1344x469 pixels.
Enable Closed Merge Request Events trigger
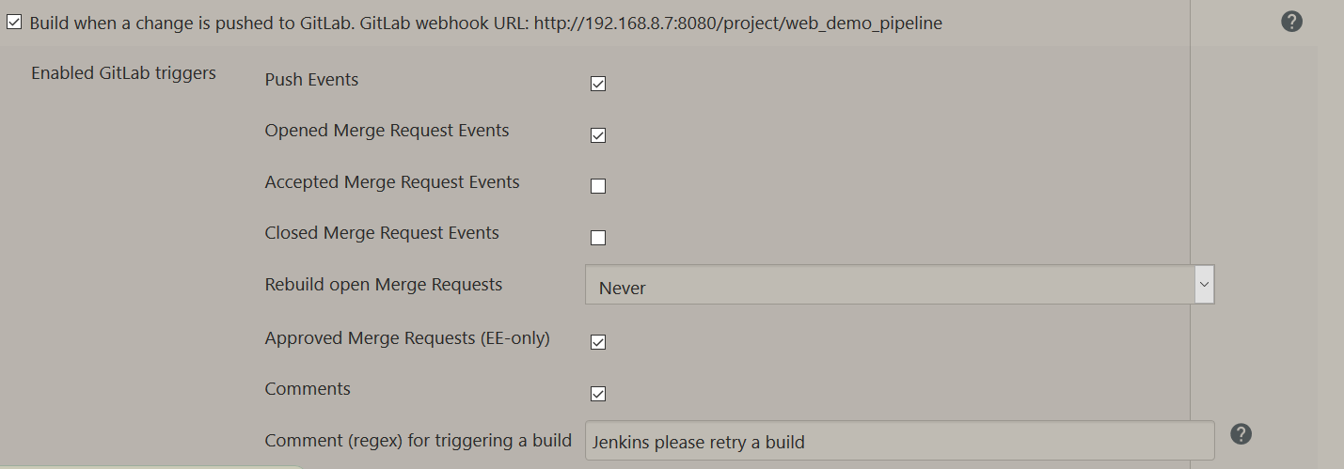(x=598, y=238)
